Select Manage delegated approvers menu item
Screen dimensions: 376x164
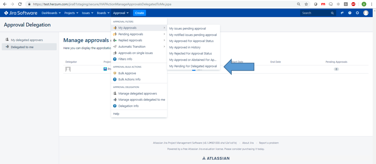(x=137, y=94)
